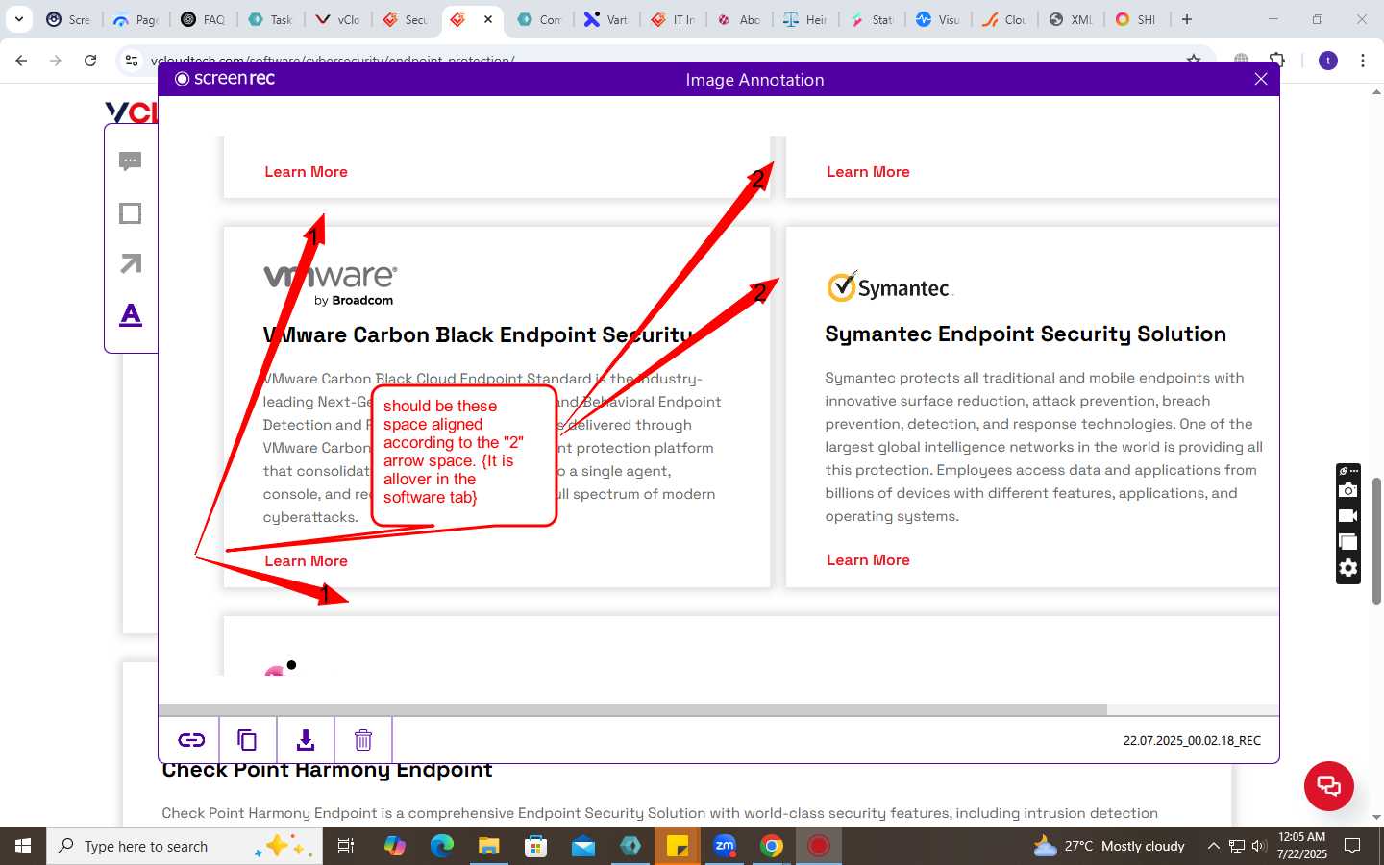Copy the share link of the annotation

(190, 740)
